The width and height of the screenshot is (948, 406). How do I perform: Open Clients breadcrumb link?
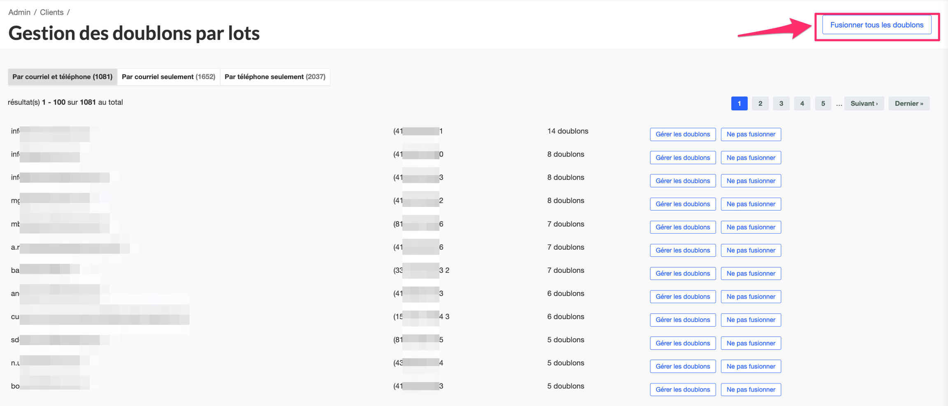point(51,12)
